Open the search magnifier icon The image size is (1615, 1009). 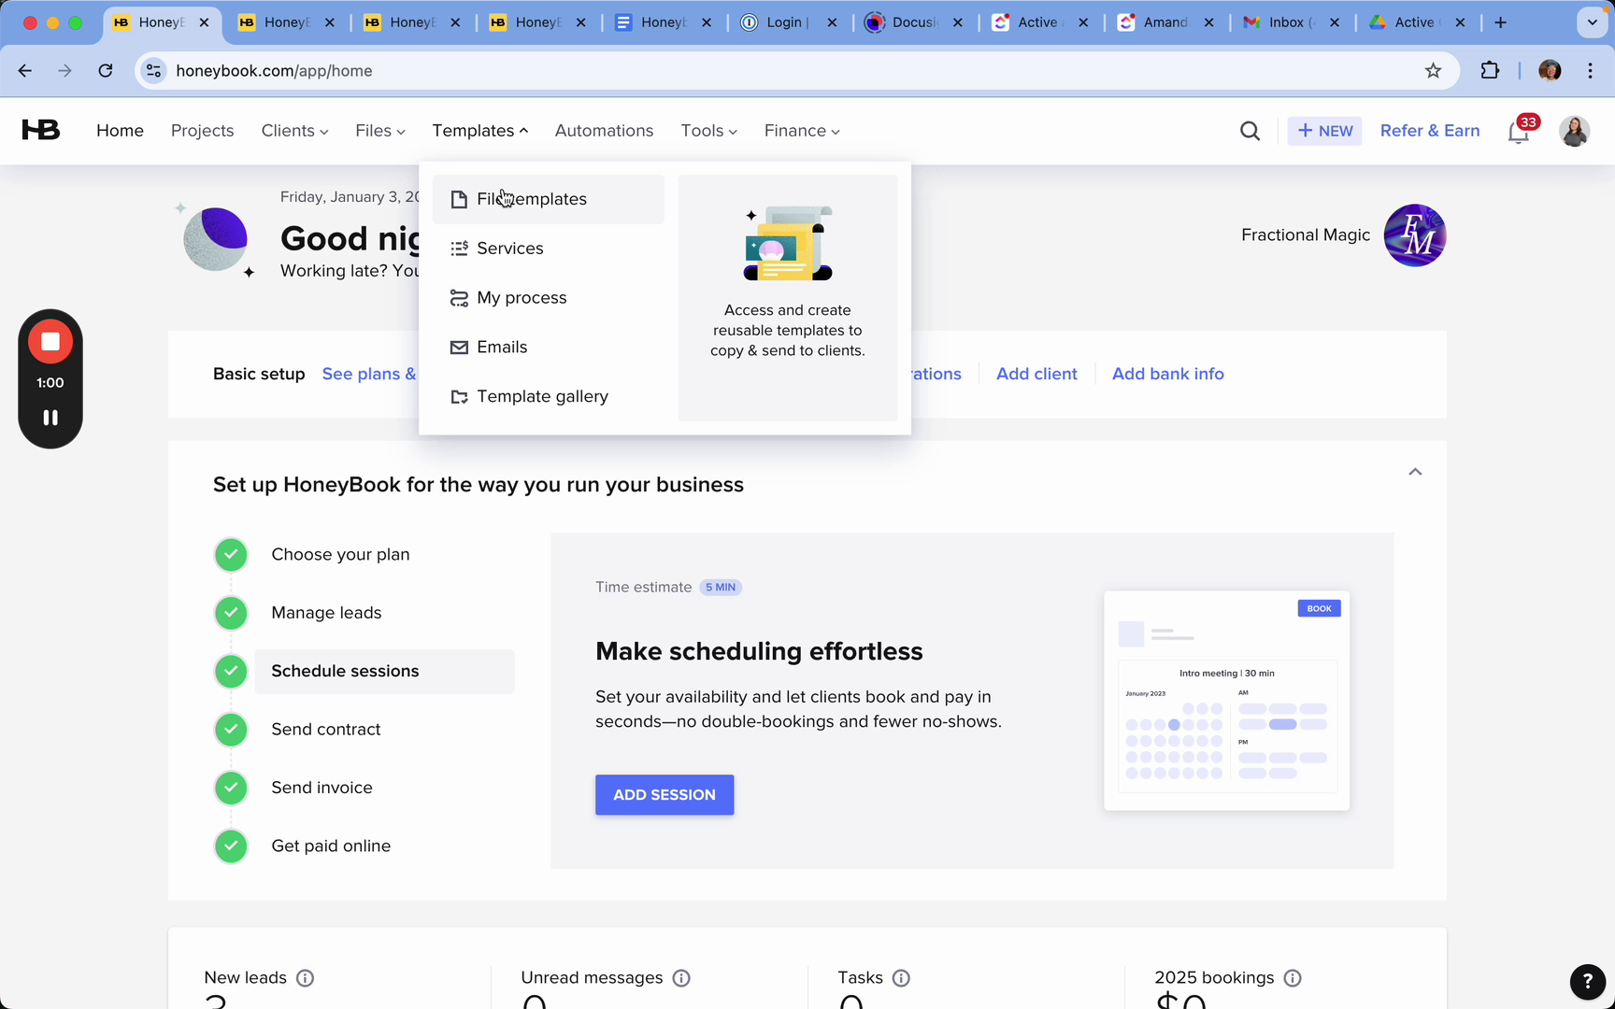(x=1250, y=132)
